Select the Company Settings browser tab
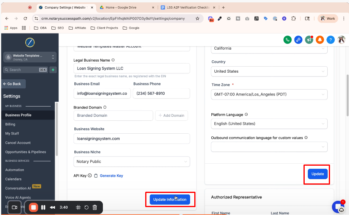 point(66,7)
